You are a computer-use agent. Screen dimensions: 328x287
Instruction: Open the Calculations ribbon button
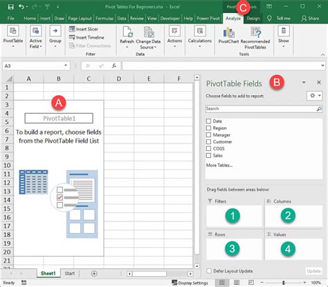point(200,37)
